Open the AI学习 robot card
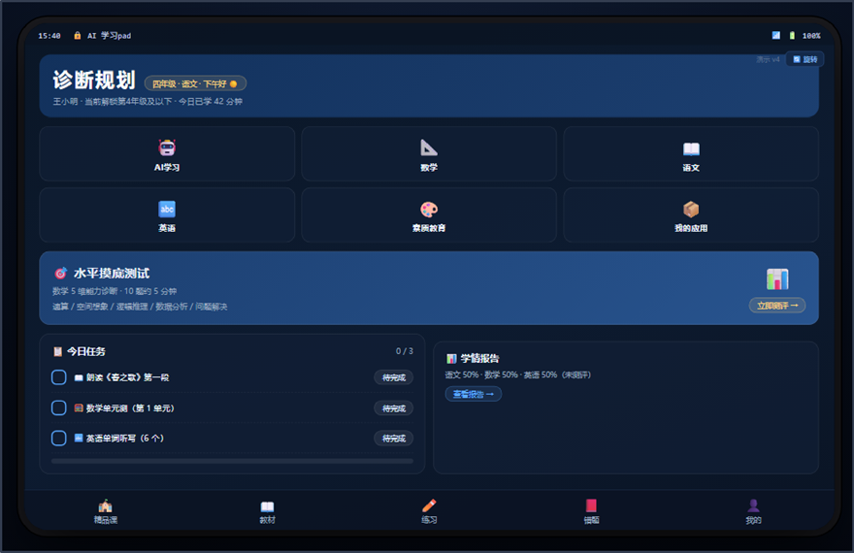The width and height of the screenshot is (854, 553). (167, 154)
